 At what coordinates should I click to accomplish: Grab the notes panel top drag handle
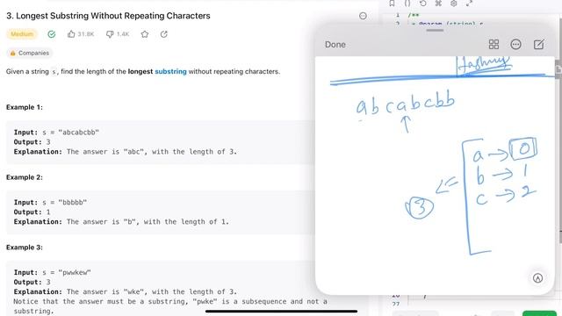[x=435, y=31]
